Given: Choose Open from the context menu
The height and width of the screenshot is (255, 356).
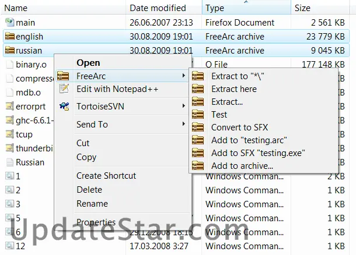Looking at the screenshot, I should [123, 63].
